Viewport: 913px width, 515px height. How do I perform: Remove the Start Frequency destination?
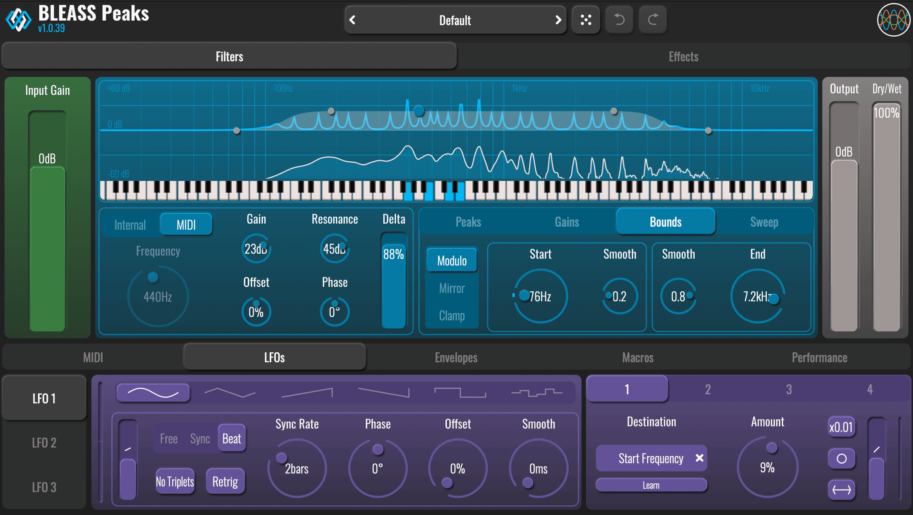tap(699, 458)
